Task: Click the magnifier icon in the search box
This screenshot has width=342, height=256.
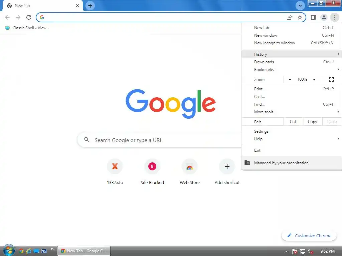Action: click(x=87, y=140)
